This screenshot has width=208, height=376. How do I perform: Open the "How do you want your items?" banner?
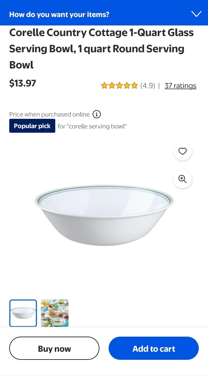point(59,14)
